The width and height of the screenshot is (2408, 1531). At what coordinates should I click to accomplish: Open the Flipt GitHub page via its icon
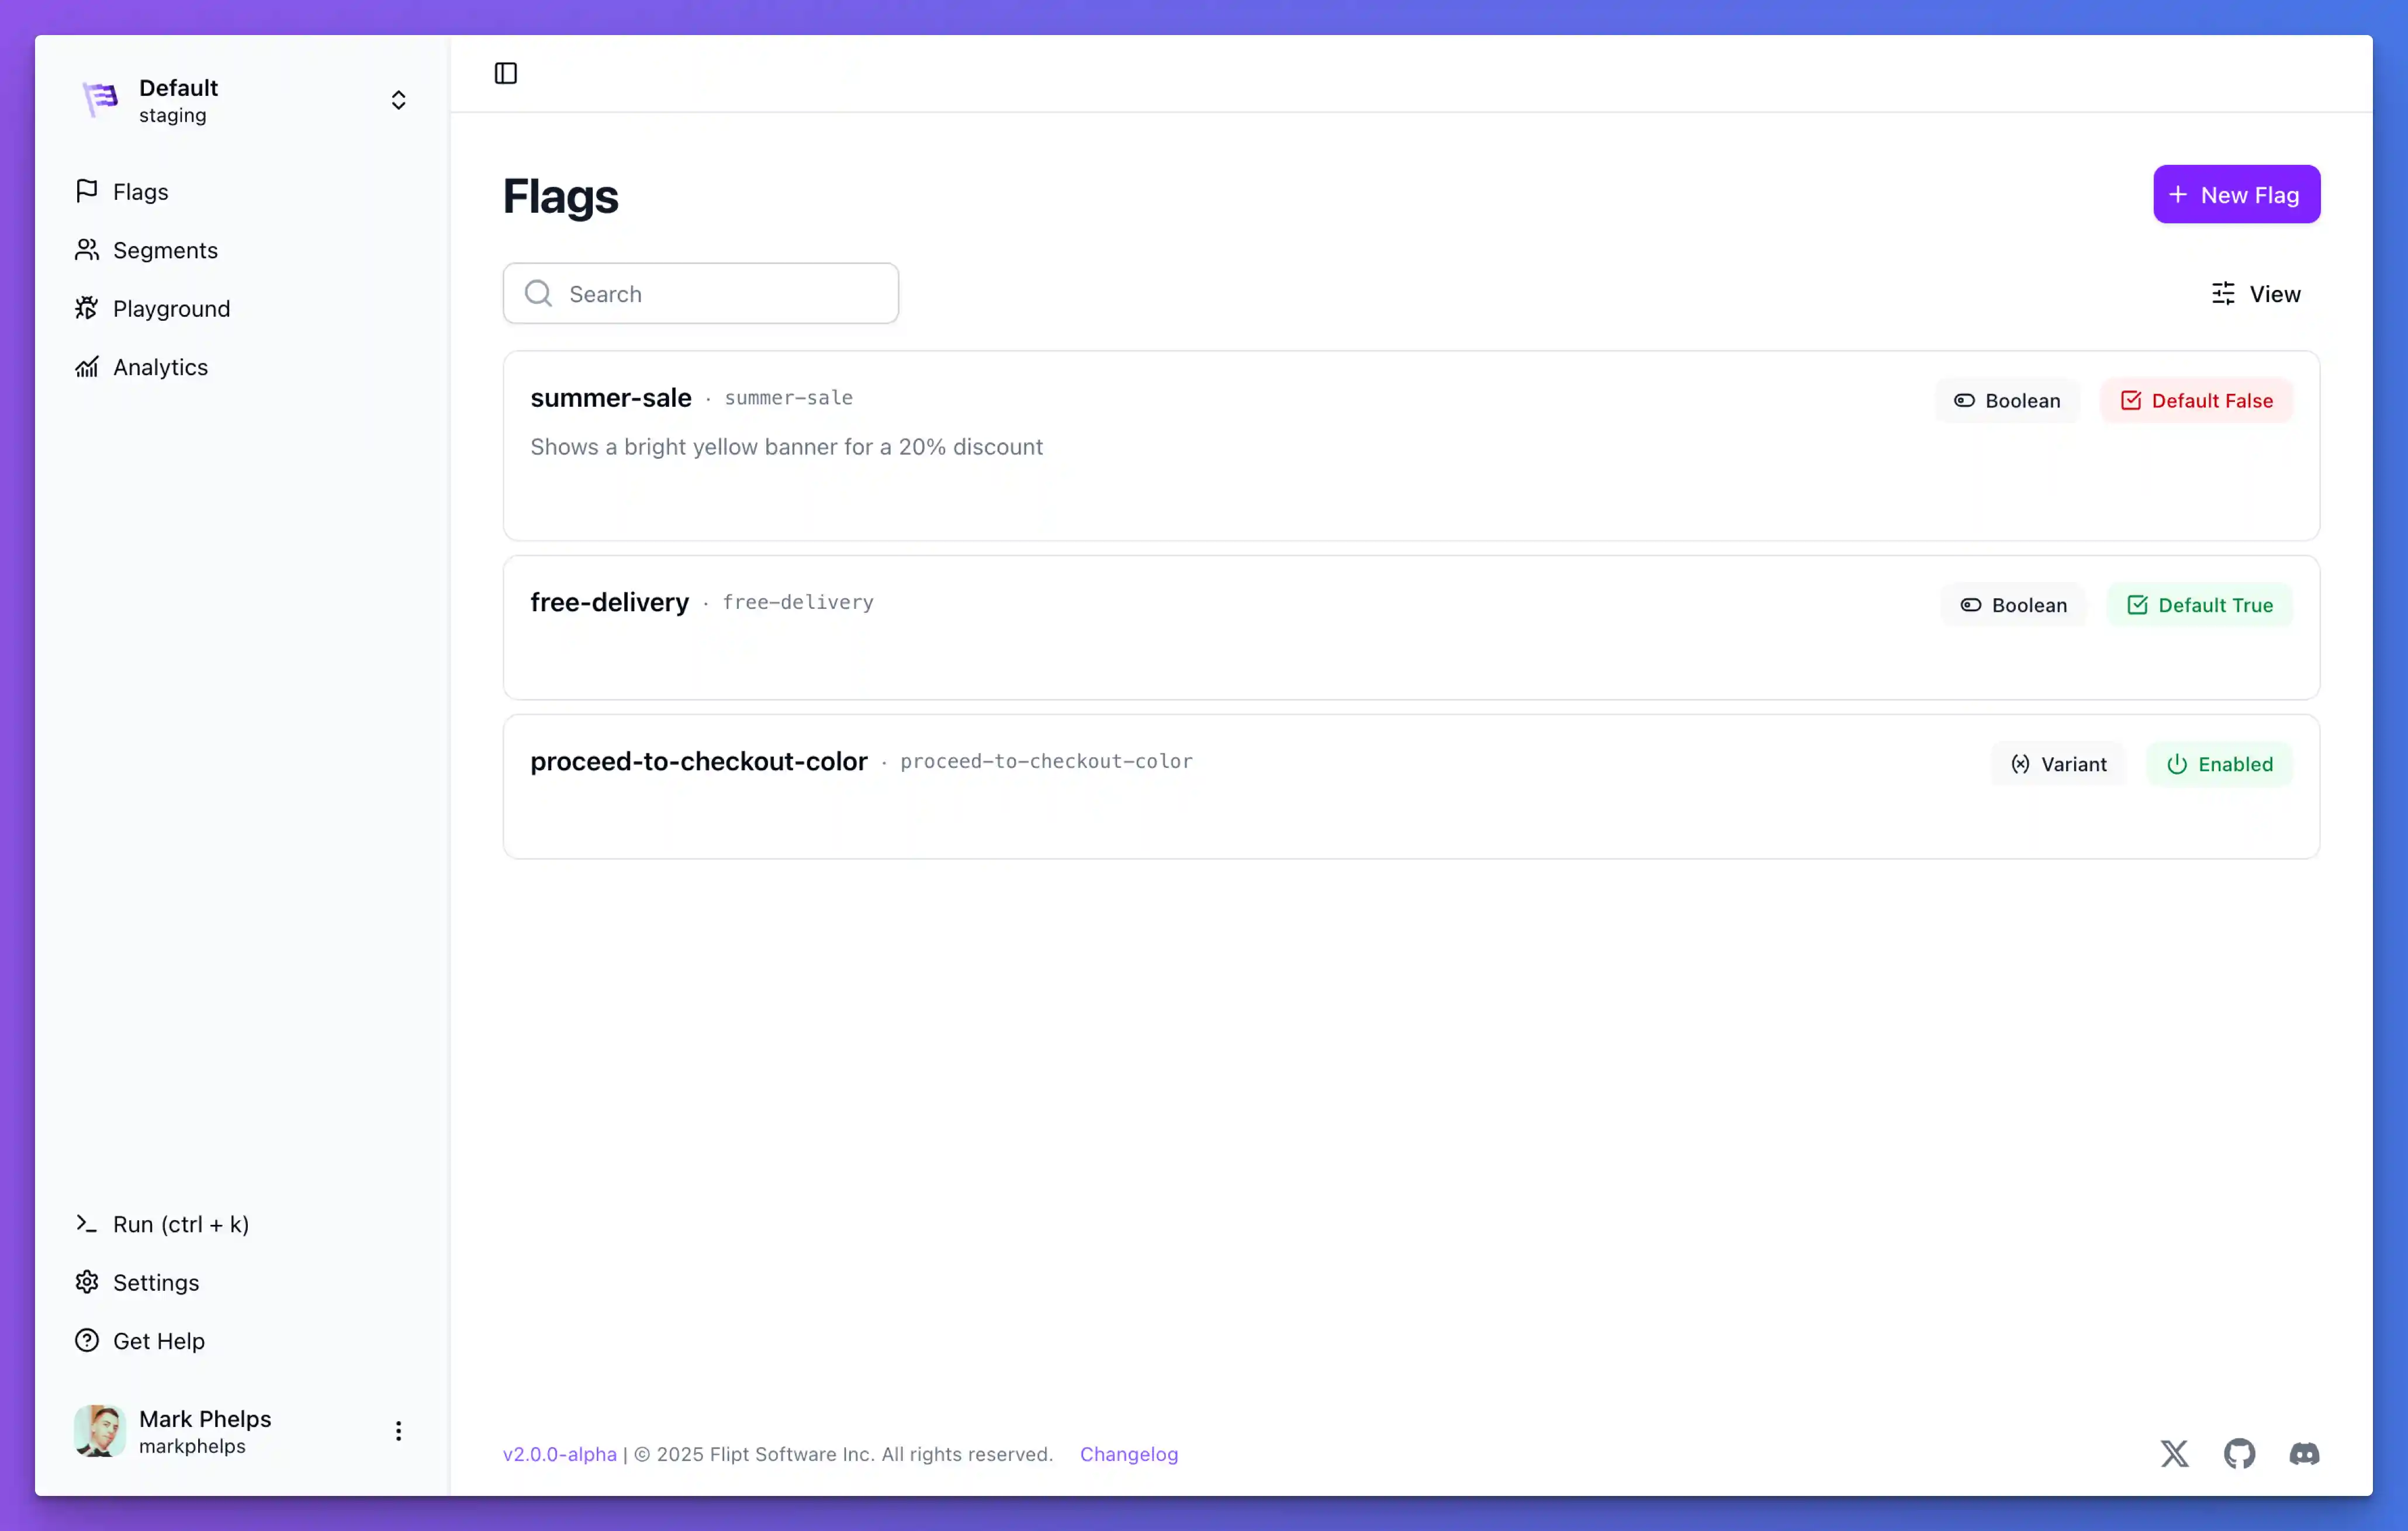[2239, 1454]
